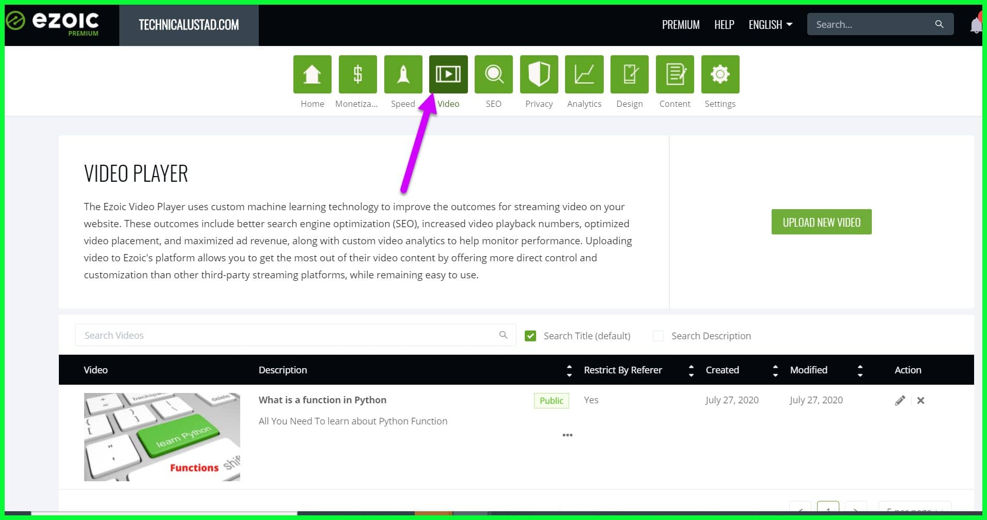
Task: Click the Search Videos magnifier icon
Action: coord(503,335)
